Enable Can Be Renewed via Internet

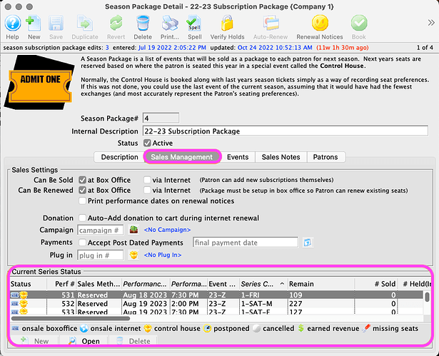(147, 190)
